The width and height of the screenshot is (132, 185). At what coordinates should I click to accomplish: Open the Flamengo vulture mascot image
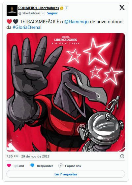point(66,92)
